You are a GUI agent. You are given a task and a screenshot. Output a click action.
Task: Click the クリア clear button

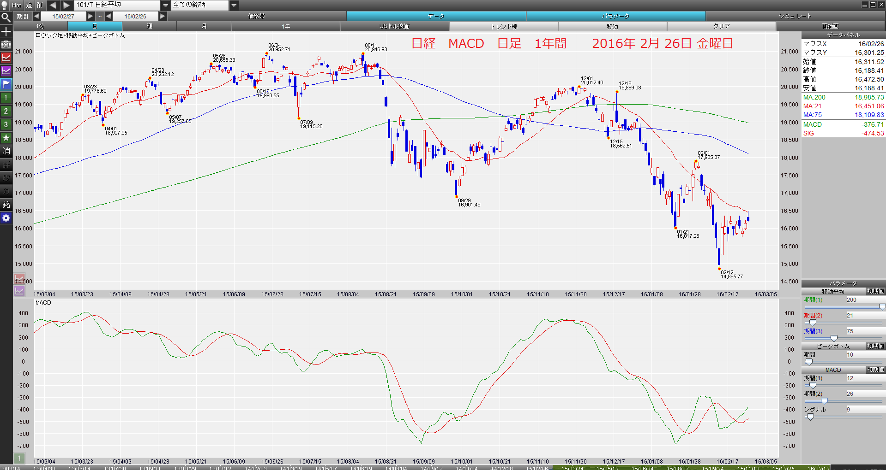(721, 26)
